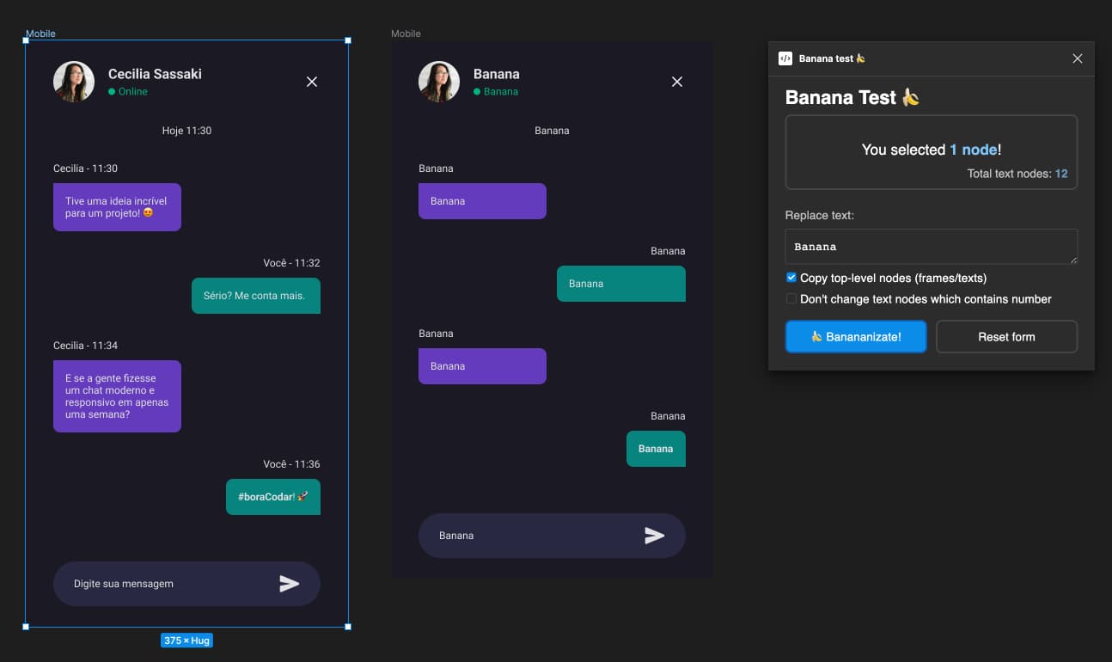
Task: Click the 'You selected 1 node!' text
Action: pos(932,150)
